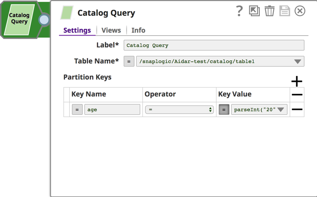Toggle expression mode for Table Name
The width and height of the screenshot is (317, 197).
coord(129,62)
